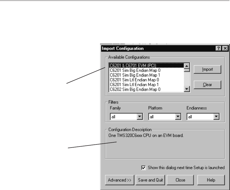This screenshot has height=190, width=230.
Task: Click the configuration description text
Action: tap(146, 135)
